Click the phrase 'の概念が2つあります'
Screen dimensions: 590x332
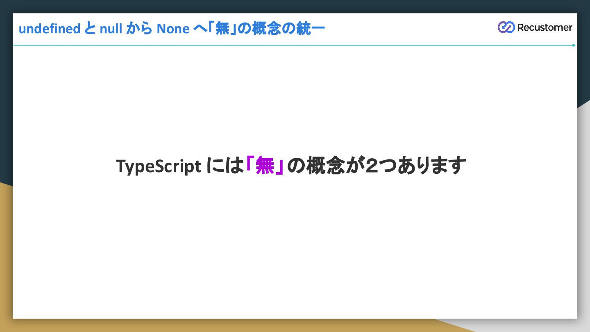(377, 166)
